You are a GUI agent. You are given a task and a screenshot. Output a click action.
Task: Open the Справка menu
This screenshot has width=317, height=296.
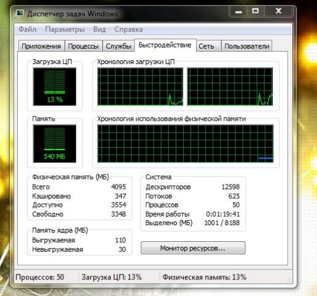[x=128, y=30]
